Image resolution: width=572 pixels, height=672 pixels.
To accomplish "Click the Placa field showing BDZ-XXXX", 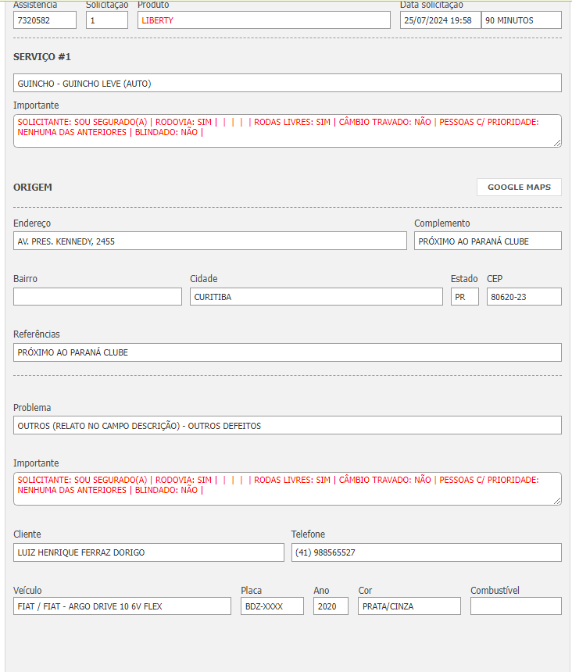I will 272,606.
